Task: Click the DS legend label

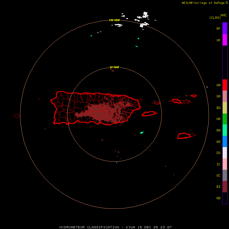Action: [x=219, y=153]
